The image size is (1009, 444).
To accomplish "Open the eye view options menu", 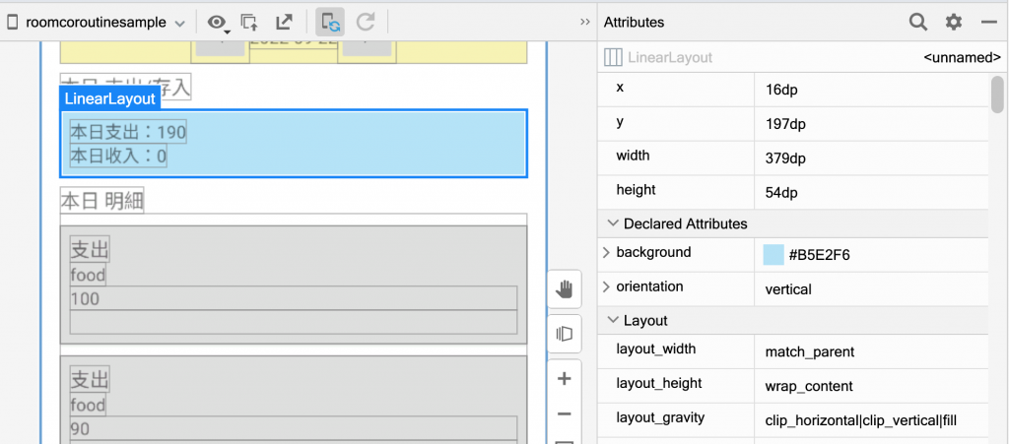I will pyautogui.click(x=218, y=23).
